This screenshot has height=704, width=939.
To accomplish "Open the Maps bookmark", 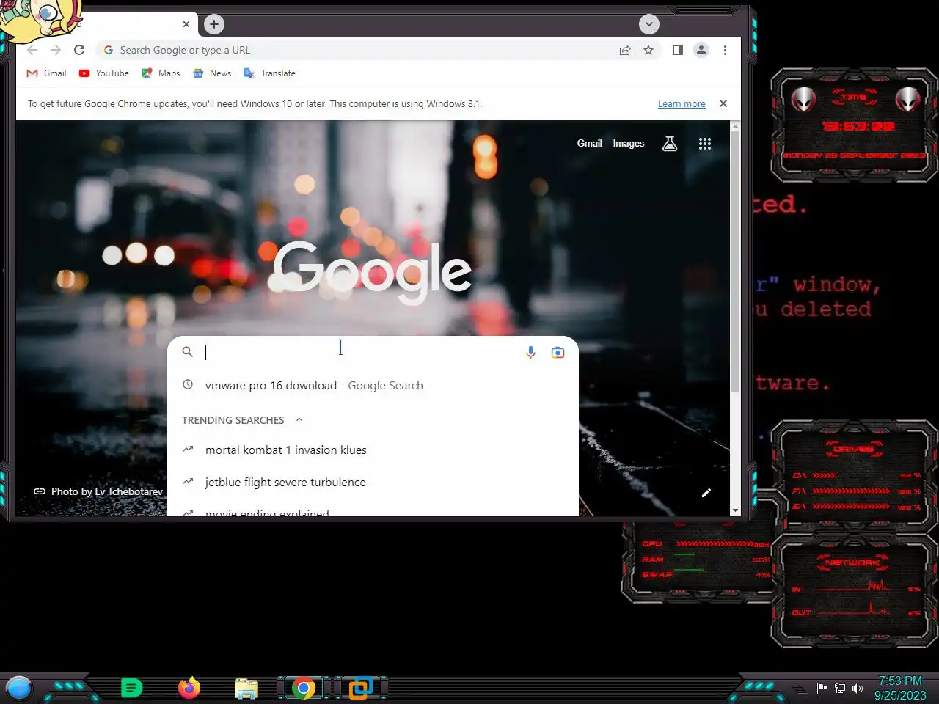I will 161,73.
